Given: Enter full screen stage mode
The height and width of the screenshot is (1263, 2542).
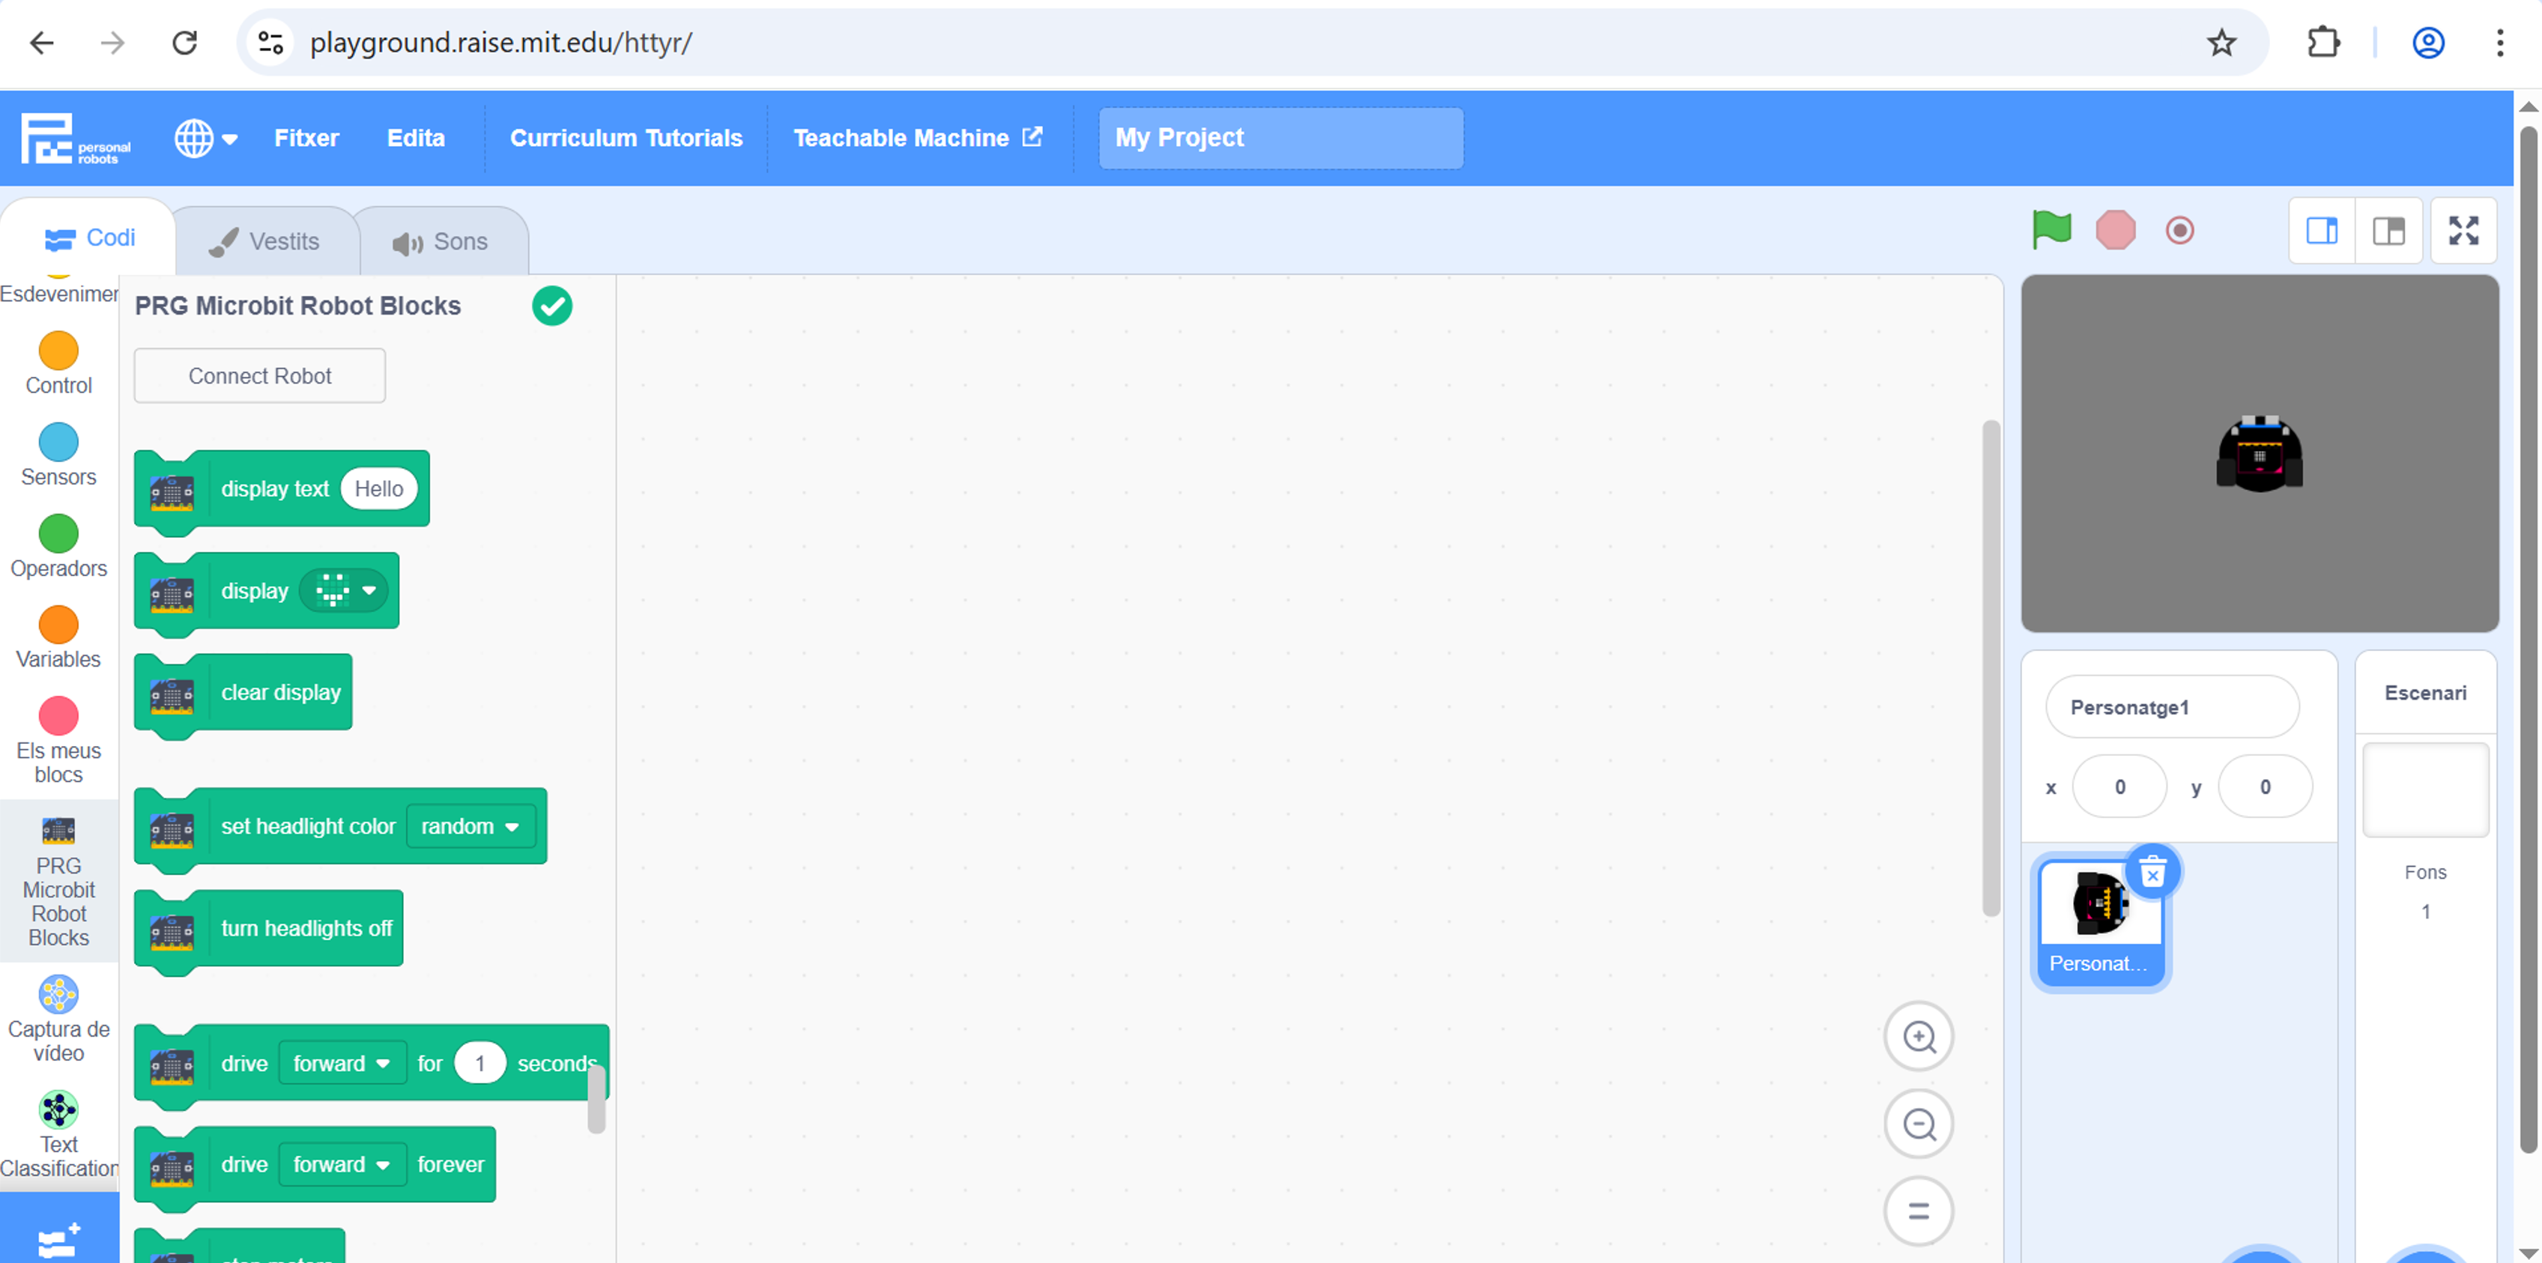Looking at the screenshot, I should (x=2463, y=230).
